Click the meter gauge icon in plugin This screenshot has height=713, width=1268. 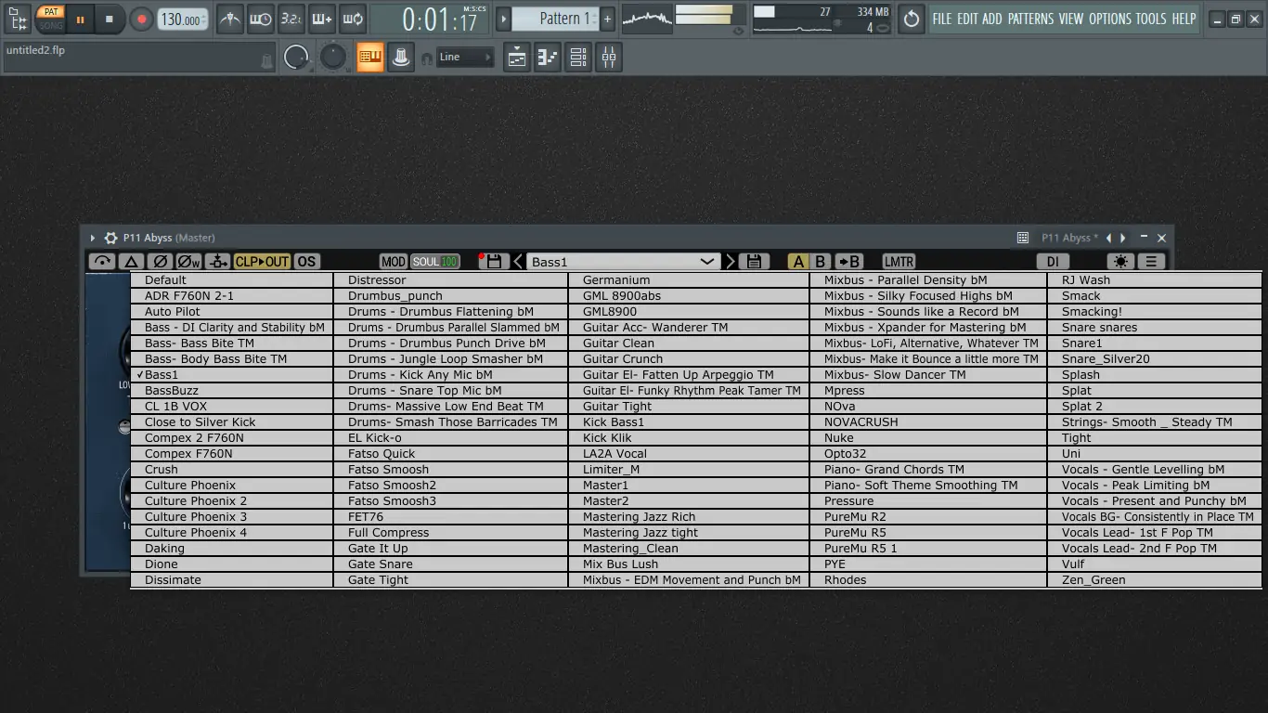tap(102, 262)
